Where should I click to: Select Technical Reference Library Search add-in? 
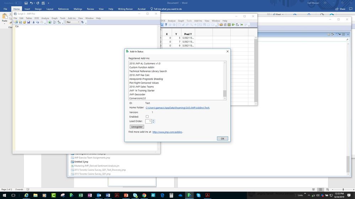click(x=148, y=71)
